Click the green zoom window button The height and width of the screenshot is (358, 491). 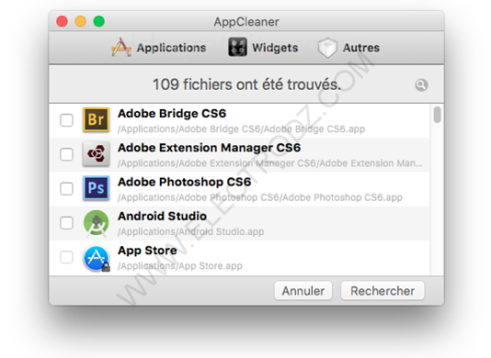[x=99, y=22]
